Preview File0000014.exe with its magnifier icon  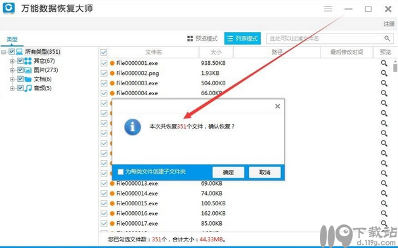384,194
